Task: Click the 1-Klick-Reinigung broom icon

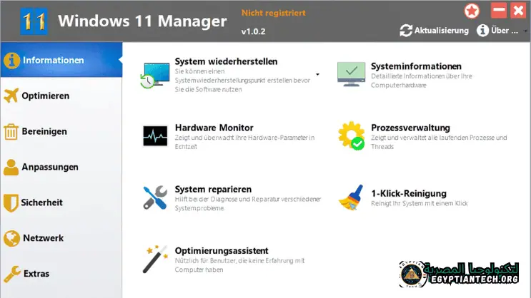Action: (x=351, y=197)
